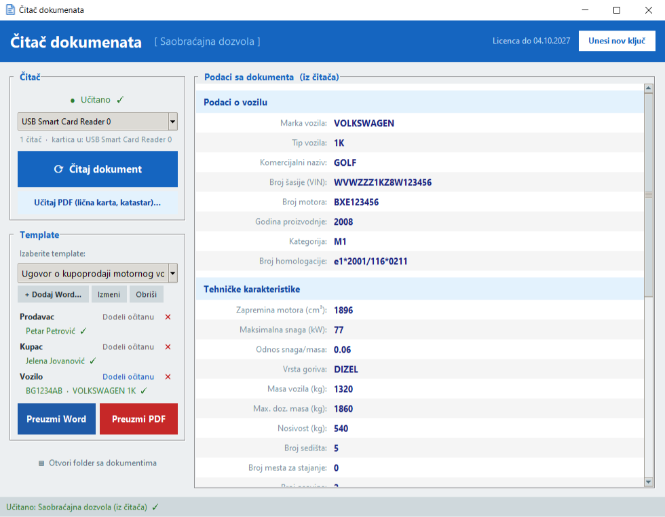Select the USB Smart Card Reader 0 combo box
665x517 pixels.
[98, 122]
